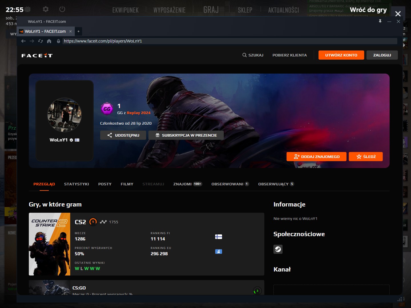
Task: Click the CS:GO skill level 3 icon
Action: (257, 291)
